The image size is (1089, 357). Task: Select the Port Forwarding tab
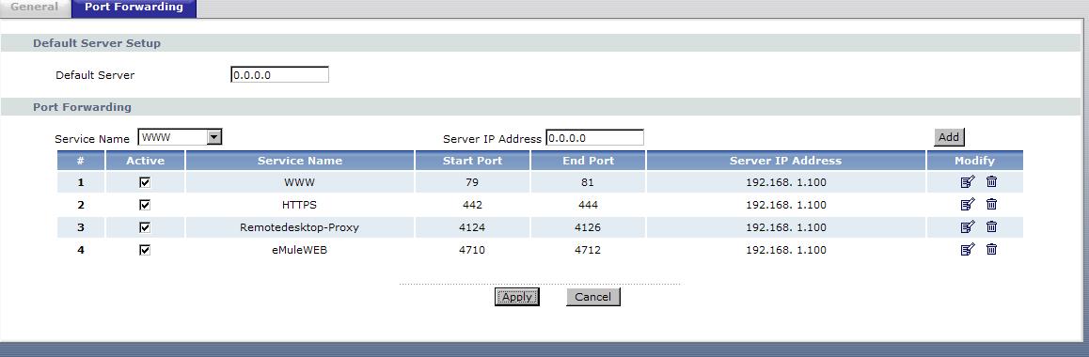point(134,8)
